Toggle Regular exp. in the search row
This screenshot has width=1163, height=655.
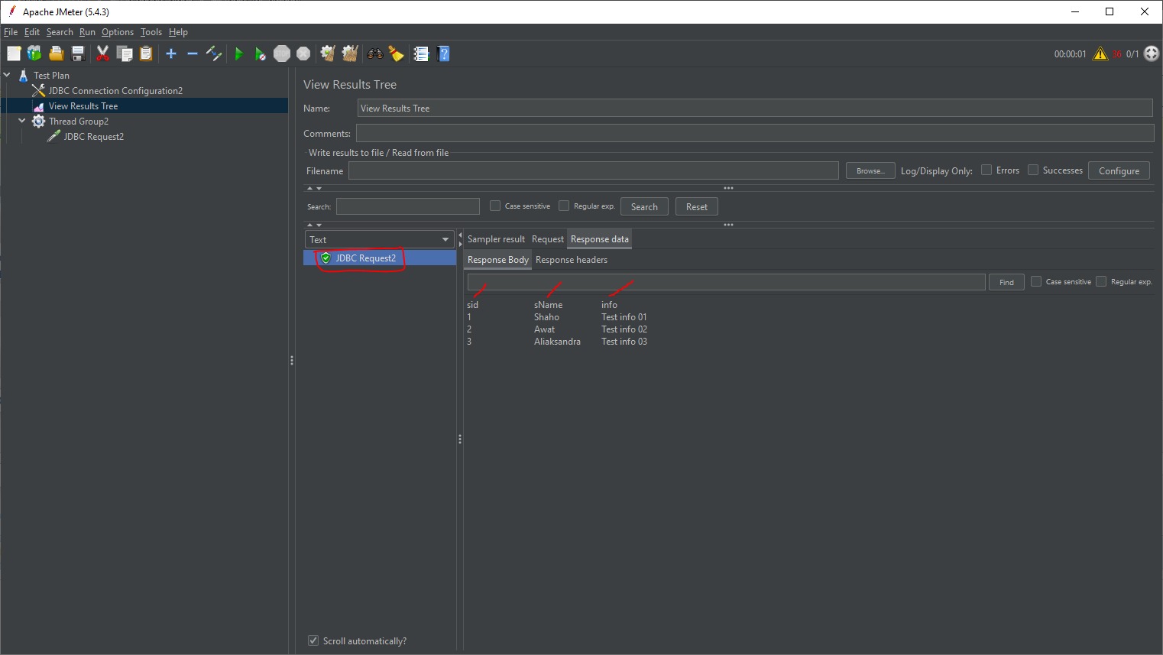564,206
